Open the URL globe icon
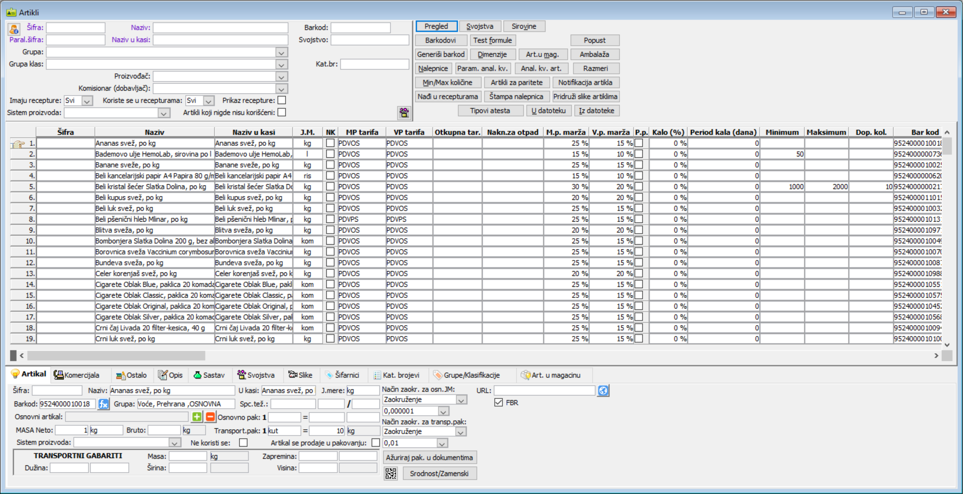 tap(603, 390)
